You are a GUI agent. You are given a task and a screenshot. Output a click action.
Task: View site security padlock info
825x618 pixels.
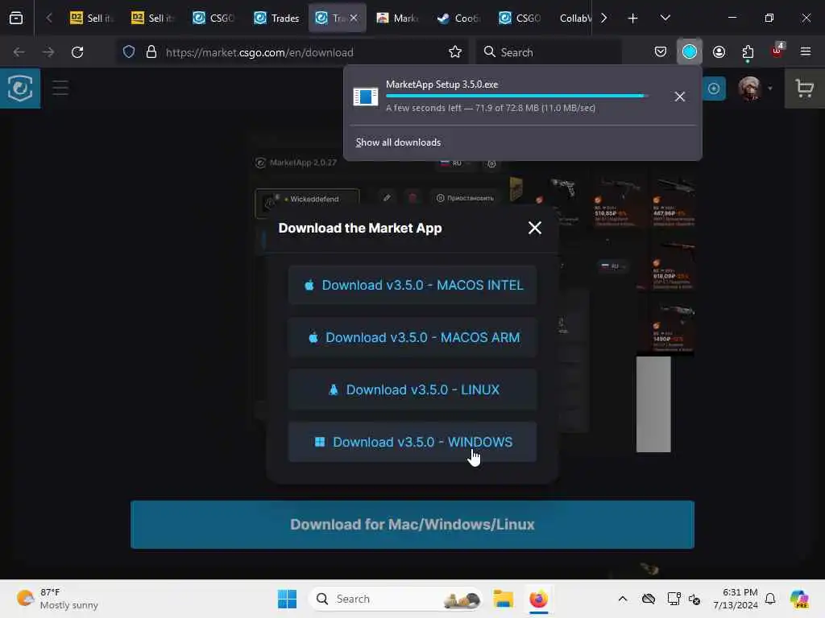point(151,52)
